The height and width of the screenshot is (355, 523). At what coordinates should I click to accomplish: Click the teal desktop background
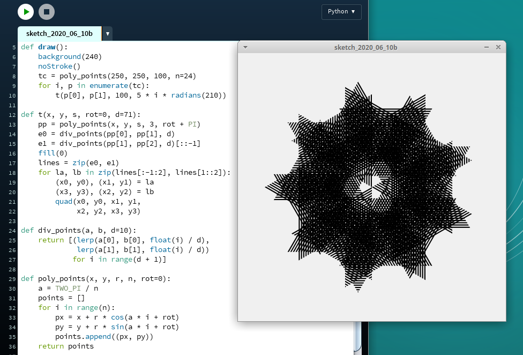(445, 21)
